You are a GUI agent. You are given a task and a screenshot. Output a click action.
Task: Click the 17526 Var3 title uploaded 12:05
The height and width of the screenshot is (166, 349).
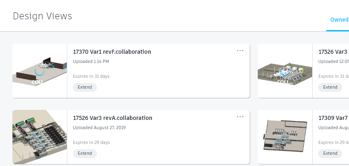(x=333, y=52)
